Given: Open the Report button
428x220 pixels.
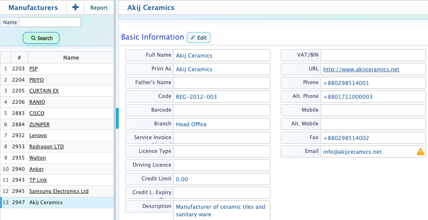Looking at the screenshot, I should (x=99, y=7).
